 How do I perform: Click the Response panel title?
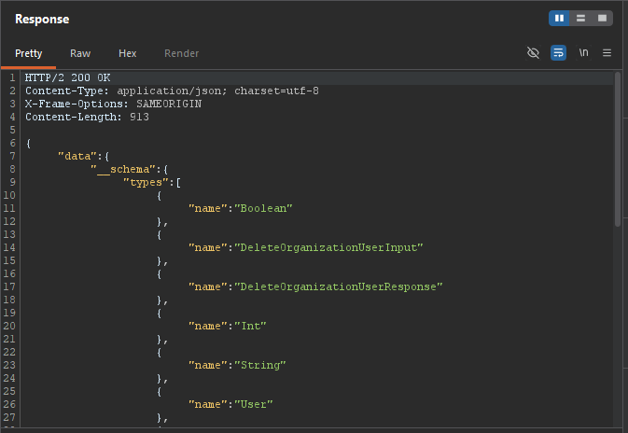[x=42, y=20]
